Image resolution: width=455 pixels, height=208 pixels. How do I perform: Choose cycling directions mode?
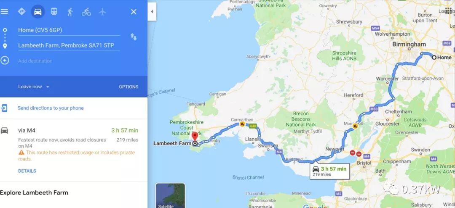coord(86,12)
